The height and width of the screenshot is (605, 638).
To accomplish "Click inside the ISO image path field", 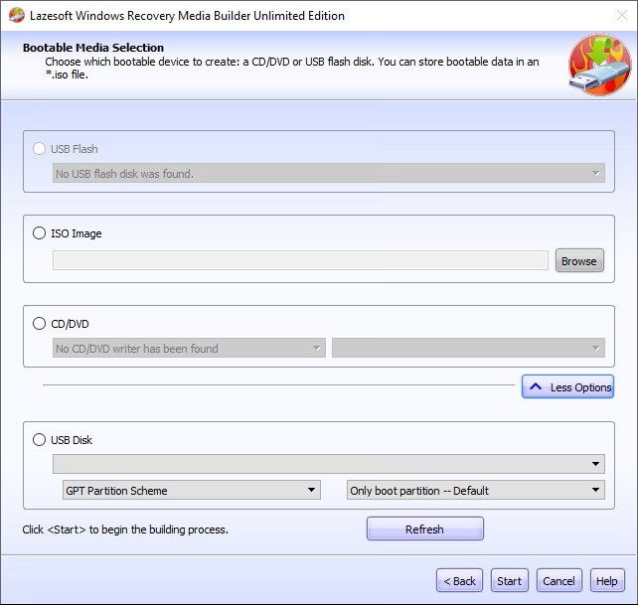I will (x=300, y=260).
